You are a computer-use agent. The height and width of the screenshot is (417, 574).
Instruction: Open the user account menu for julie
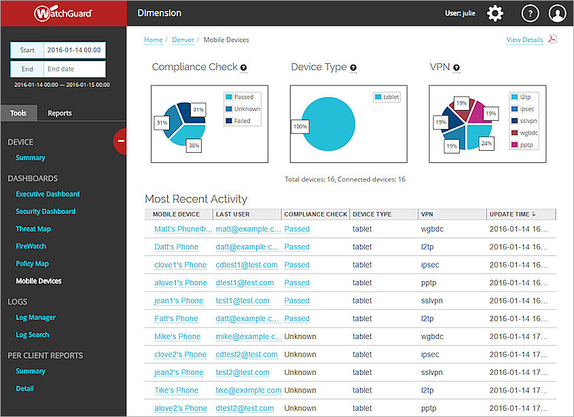tap(558, 13)
